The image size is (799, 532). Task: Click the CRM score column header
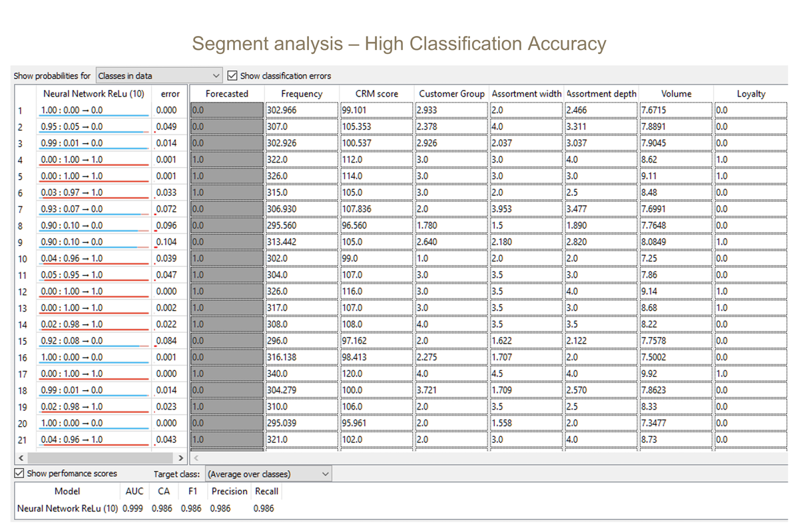[x=376, y=94]
